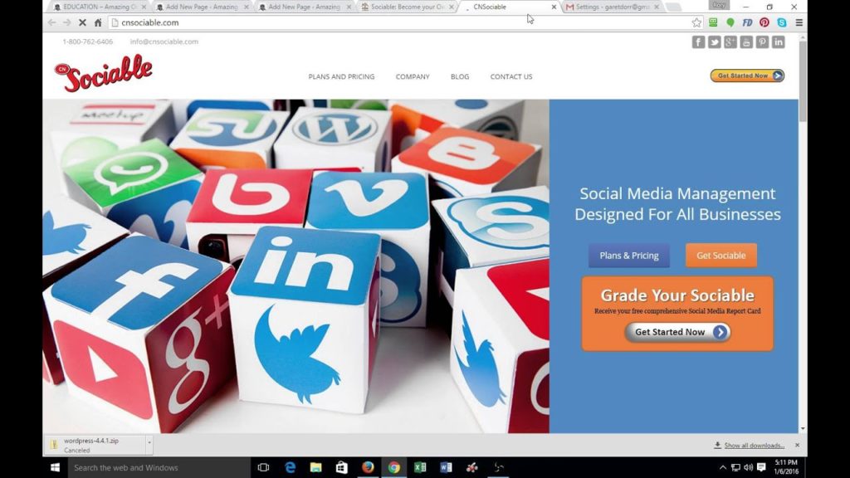Open Excel from the taskbar
This screenshot has height=478, width=850.
coord(420,467)
